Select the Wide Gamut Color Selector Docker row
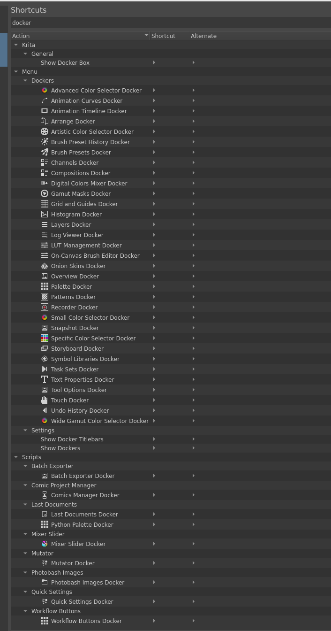The height and width of the screenshot is (631, 331). click(171, 421)
